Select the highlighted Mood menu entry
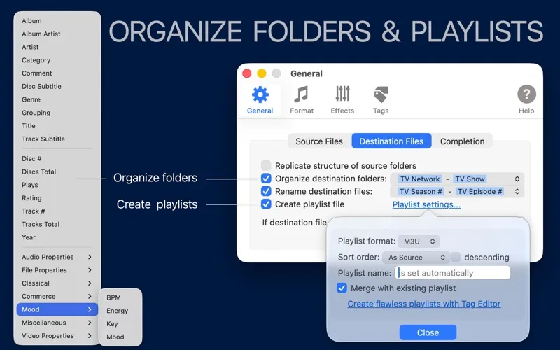The image size is (560, 350). (x=57, y=309)
